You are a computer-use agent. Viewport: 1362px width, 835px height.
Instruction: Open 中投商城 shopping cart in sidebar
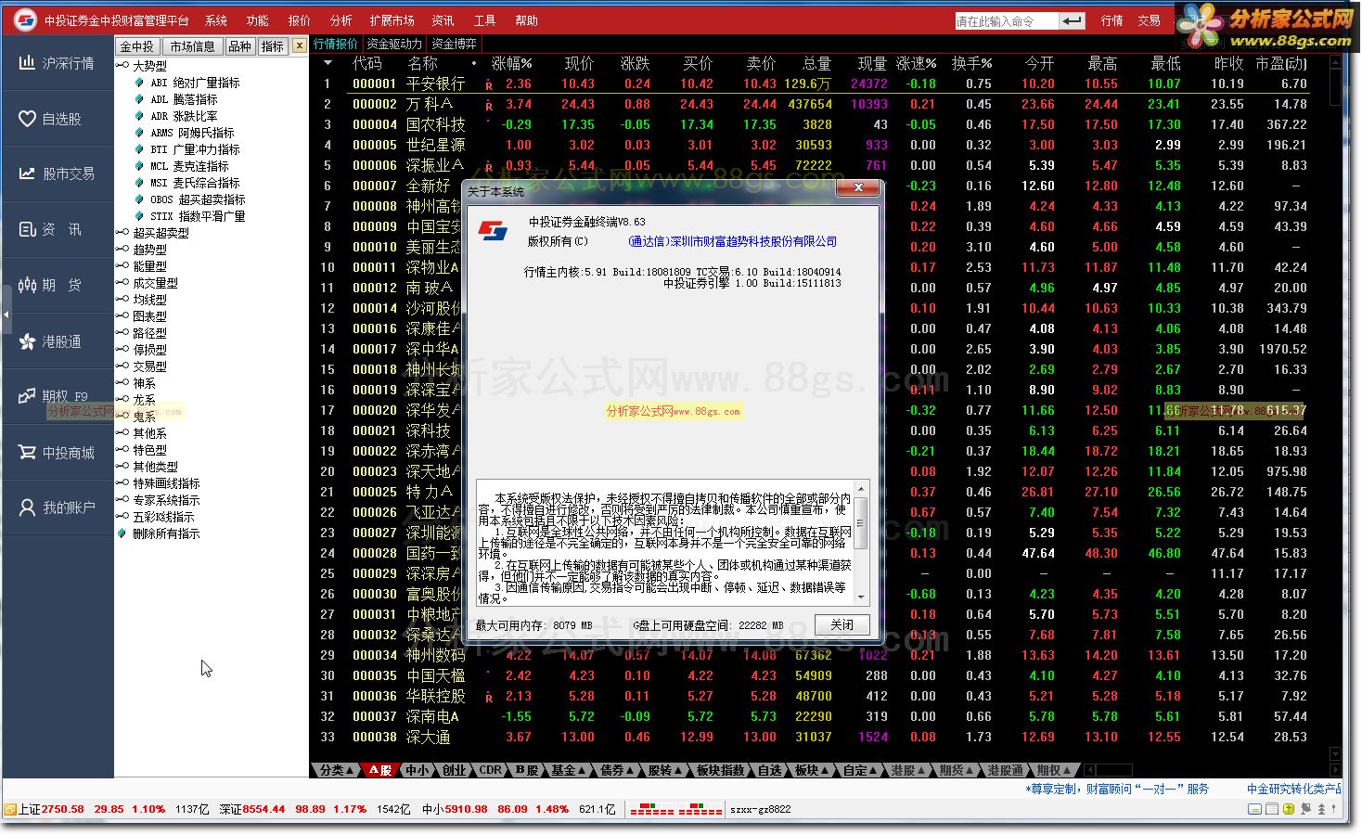pyautogui.click(x=58, y=453)
